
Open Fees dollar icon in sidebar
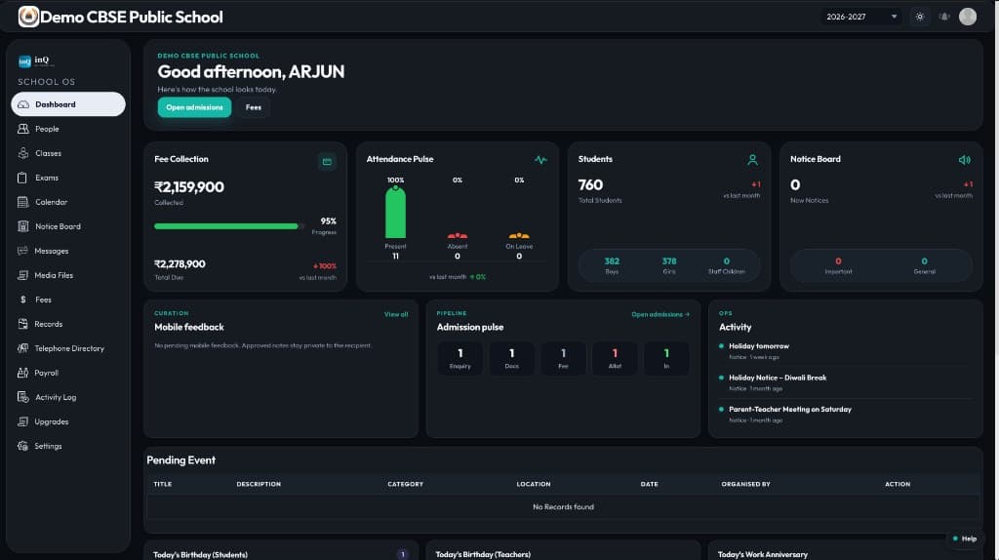pos(23,300)
